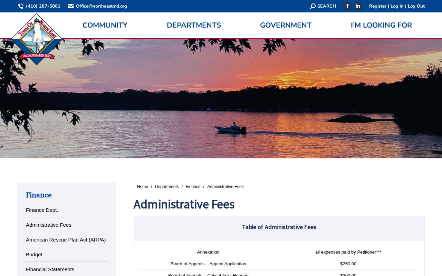
Task: Click the $250.00 fee value
Action: [348, 264]
